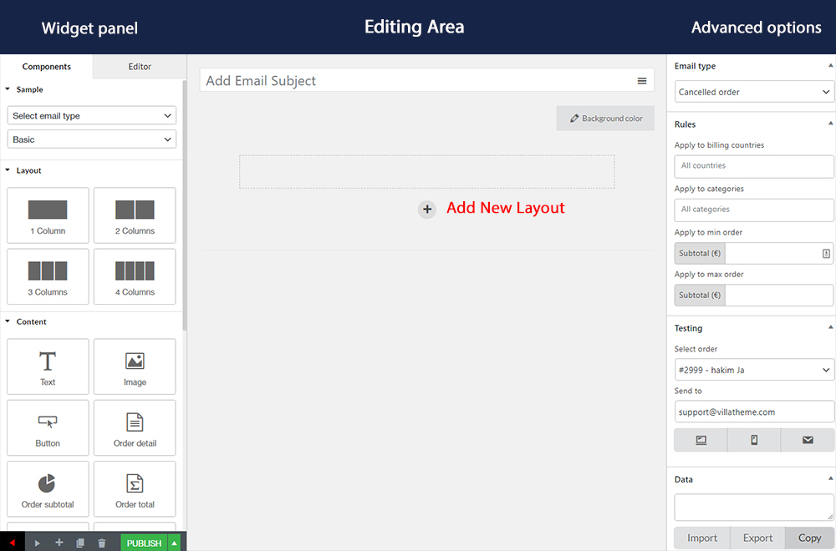Toggle Subtotal (€) for max order rule

(700, 295)
